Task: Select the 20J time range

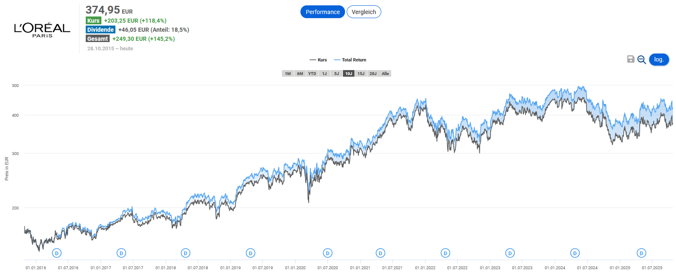Action: pyautogui.click(x=373, y=74)
